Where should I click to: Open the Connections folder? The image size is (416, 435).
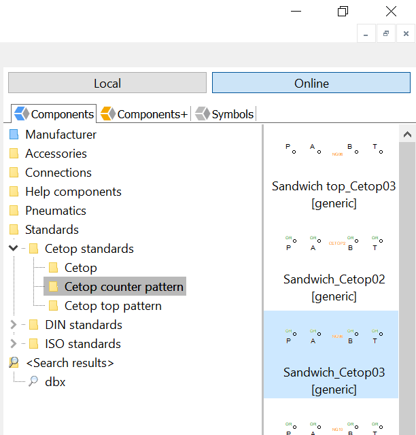(58, 173)
